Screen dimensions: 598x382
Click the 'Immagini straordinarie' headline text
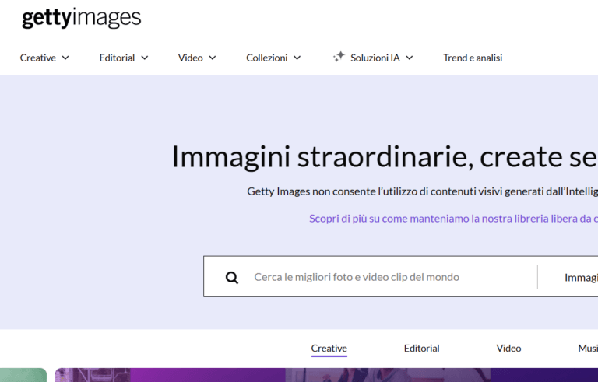click(x=385, y=156)
